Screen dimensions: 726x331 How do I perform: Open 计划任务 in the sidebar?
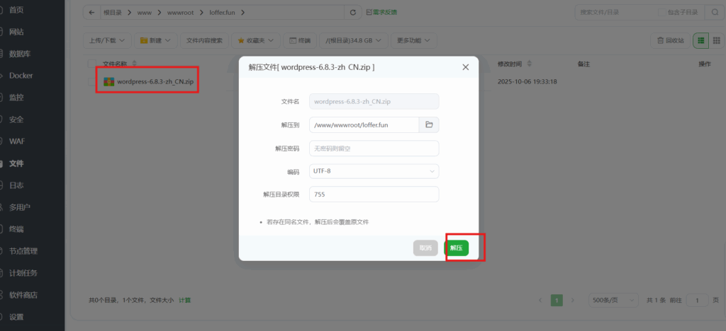[x=23, y=273]
